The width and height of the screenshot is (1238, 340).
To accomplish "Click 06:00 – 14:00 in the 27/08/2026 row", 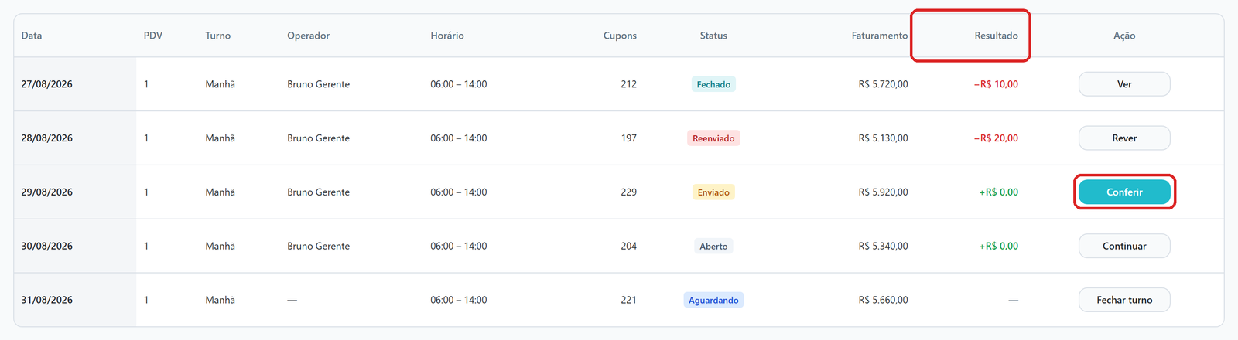I will (x=459, y=84).
